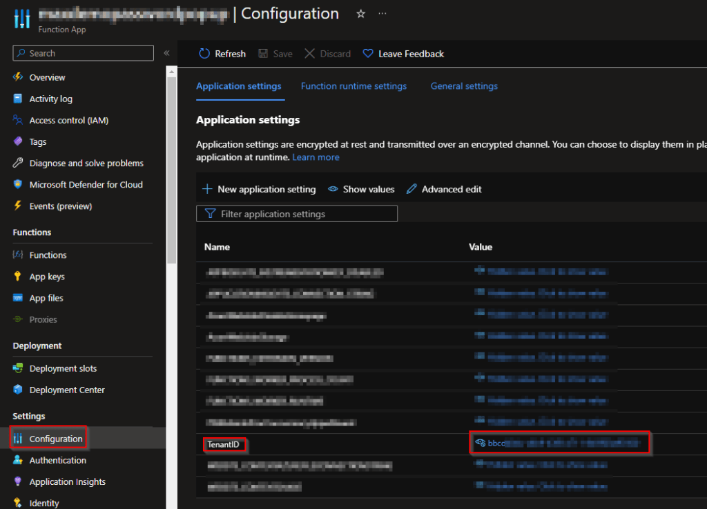Open Overview from the sidebar

coord(47,77)
